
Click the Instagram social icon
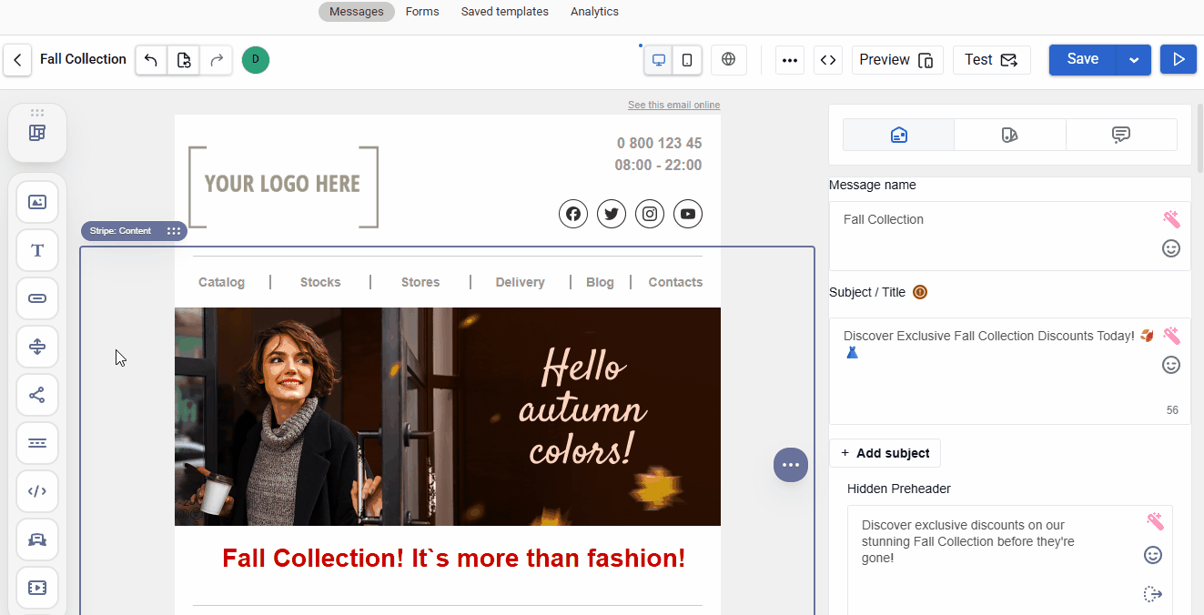tap(650, 214)
